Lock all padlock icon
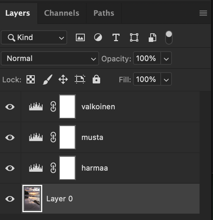Screen dimensions: 213x220 tap(96, 79)
